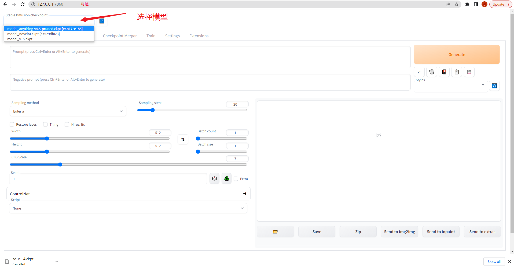Image resolution: width=514 pixels, height=269 pixels.
Task: Click the dice icon to randomize seed
Action: coord(214,179)
